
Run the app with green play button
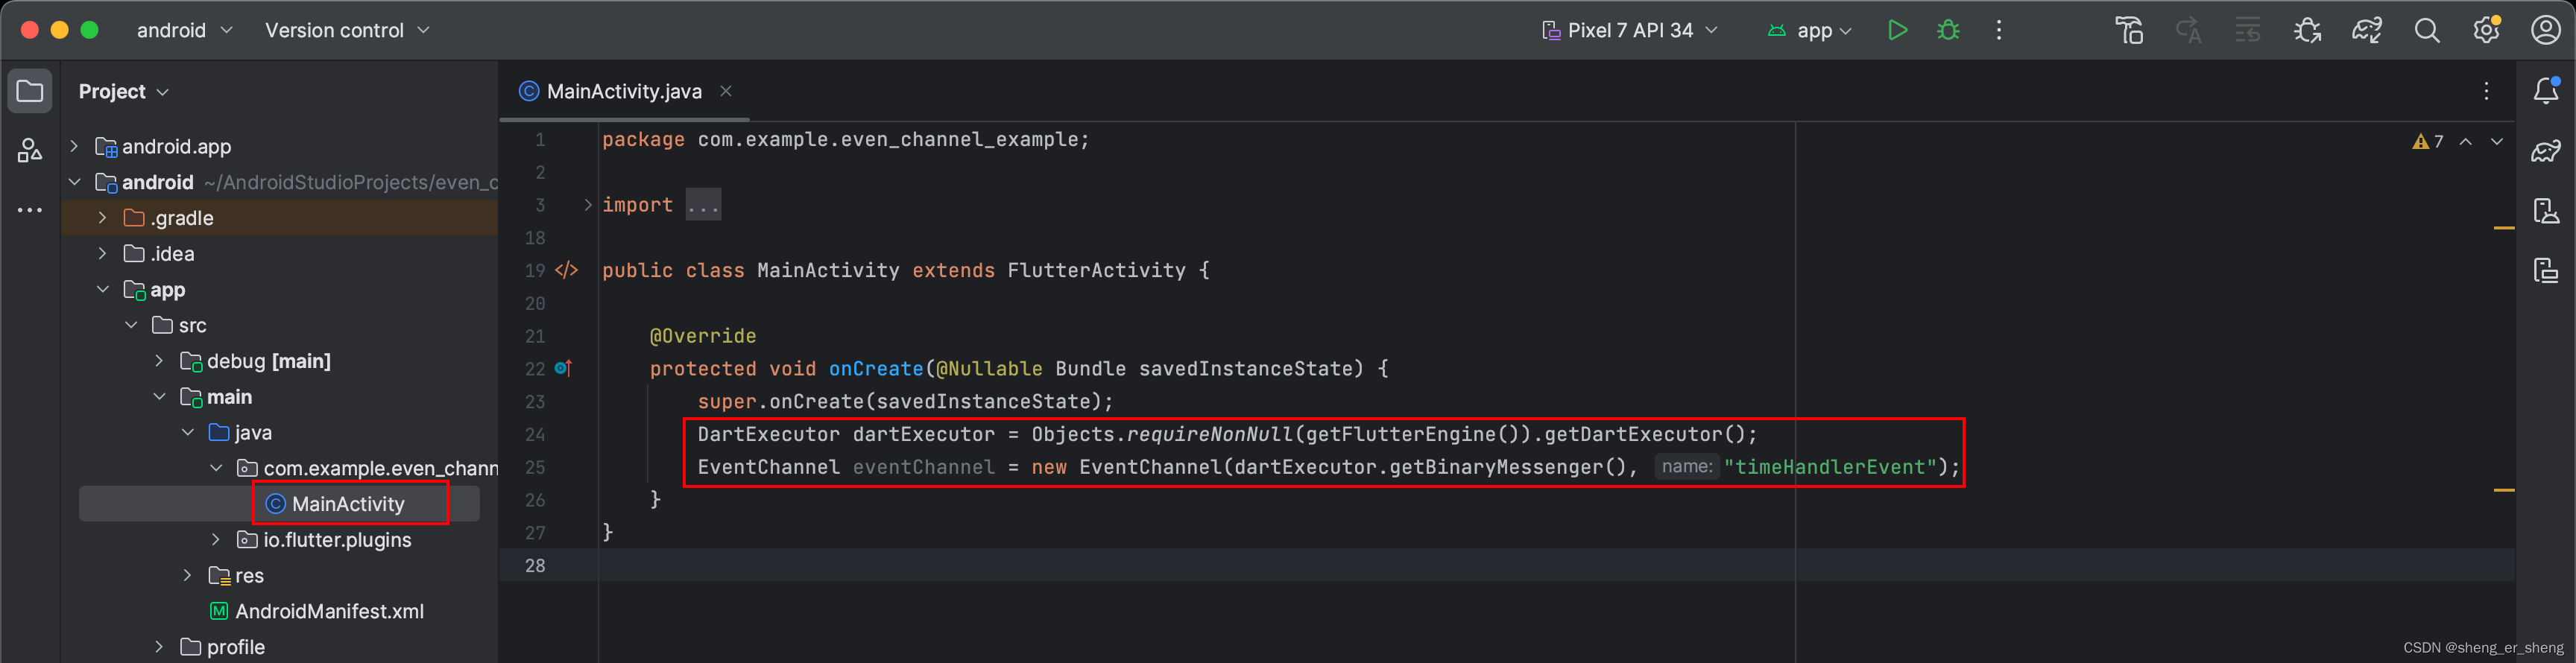click(x=1897, y=30)
